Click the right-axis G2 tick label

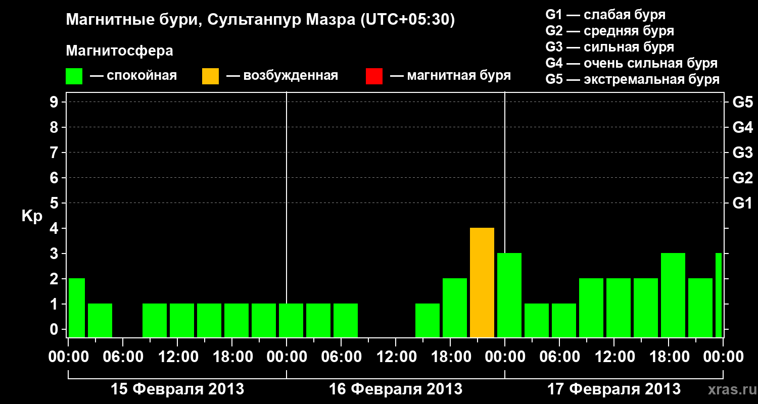coord(742,178)
